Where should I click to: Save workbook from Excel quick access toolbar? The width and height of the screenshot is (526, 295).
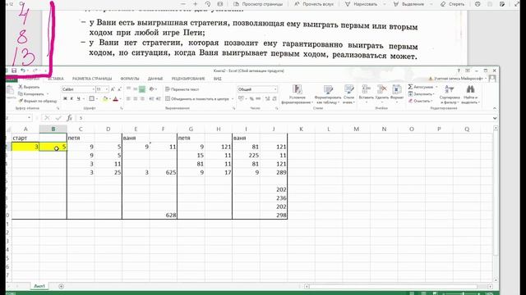tap(14, 70)
